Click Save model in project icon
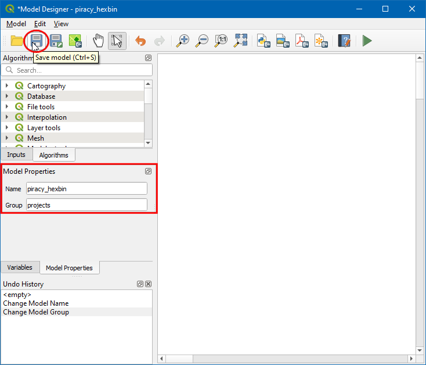The image size is (426, 365). coord(75,41)
